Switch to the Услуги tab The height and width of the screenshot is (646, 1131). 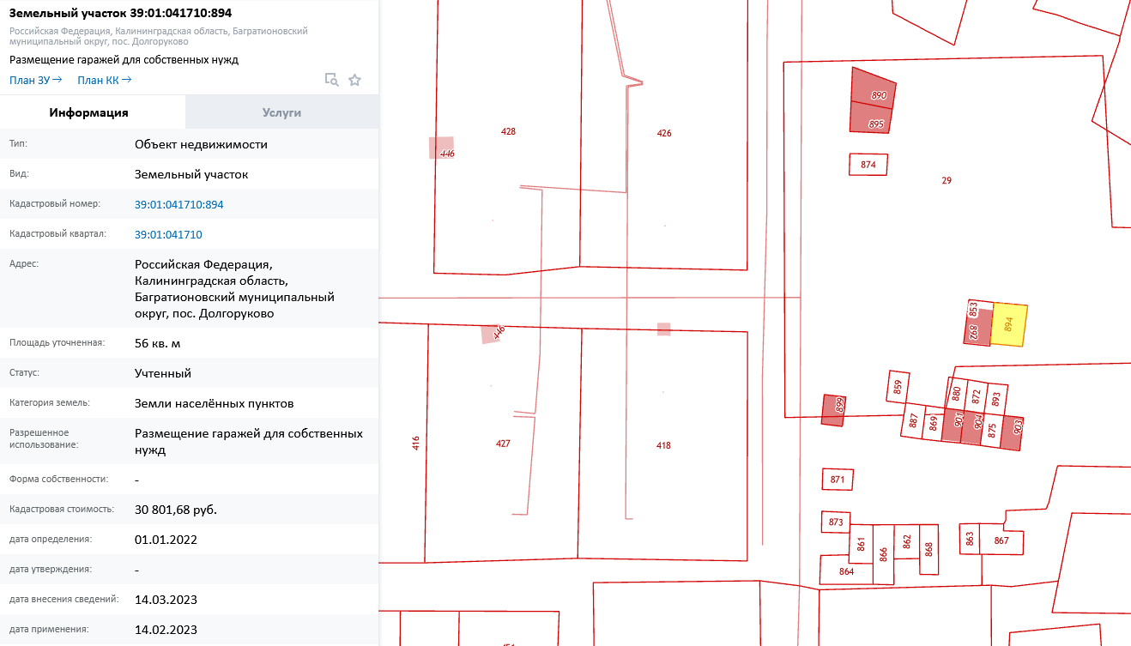pos(281,112)
